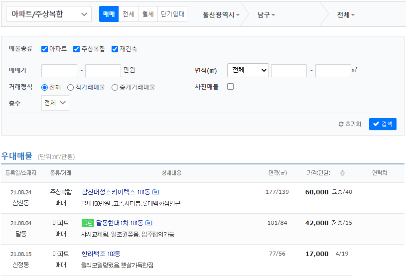The height and width of the screenshot is (276, 406).
Task: Click date 21.08.15
Action: [x=21, y=254]
